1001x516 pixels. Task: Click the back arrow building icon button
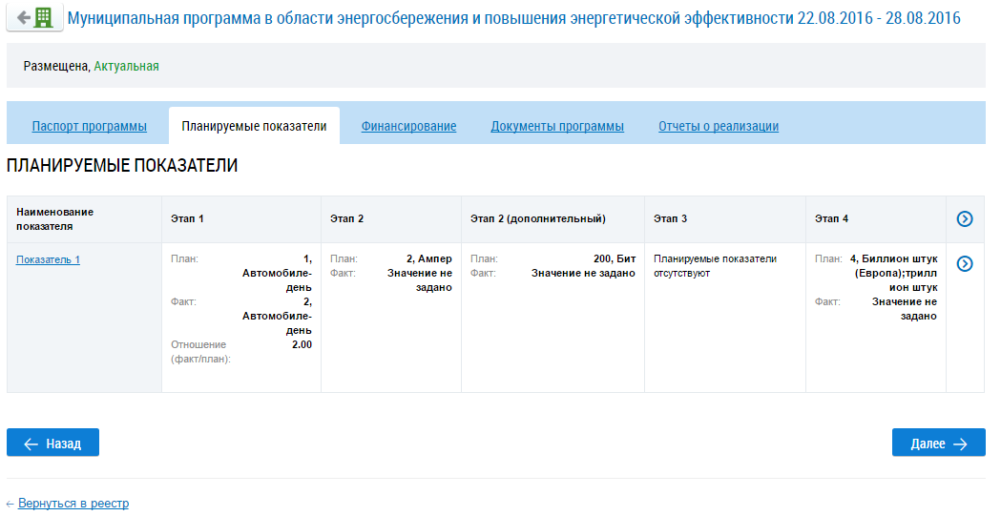click(33, 18)
